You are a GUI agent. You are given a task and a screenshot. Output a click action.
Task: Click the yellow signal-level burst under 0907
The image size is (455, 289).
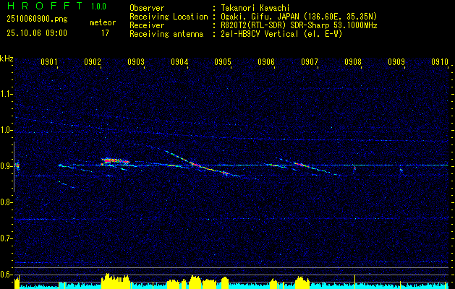pos(302,282)
